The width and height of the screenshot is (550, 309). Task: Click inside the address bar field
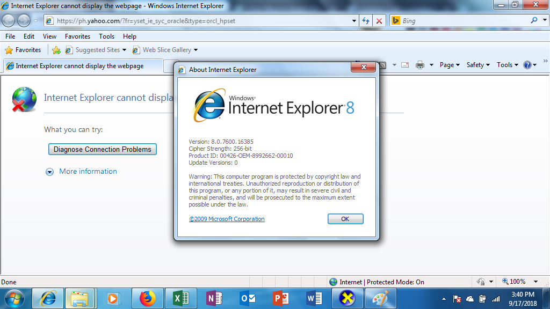[x=199, y=20]
